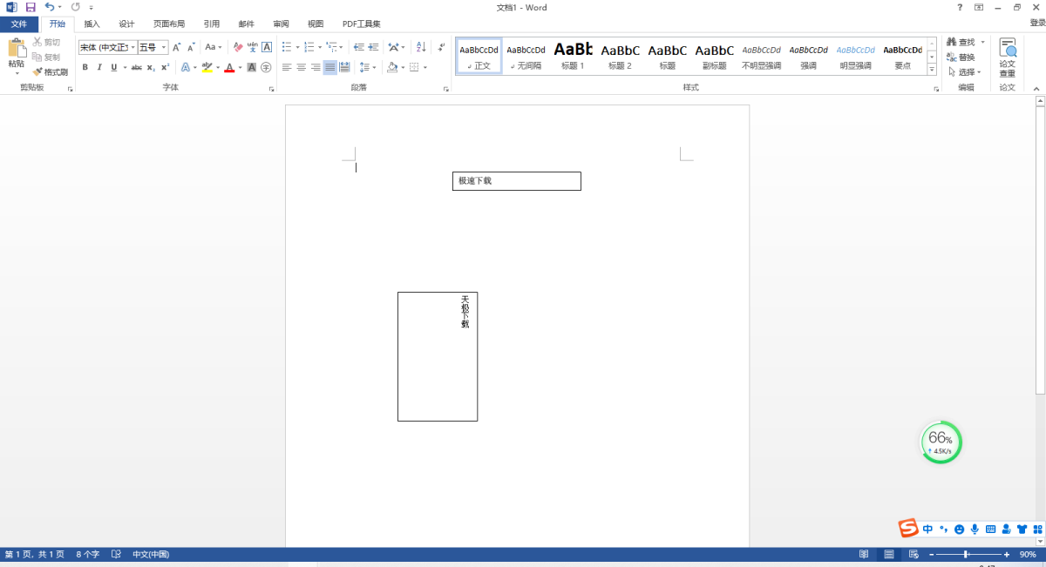Click inside the 极速下载 text box
Viewport: 1046px width, 567px height.
click(516, 181)
